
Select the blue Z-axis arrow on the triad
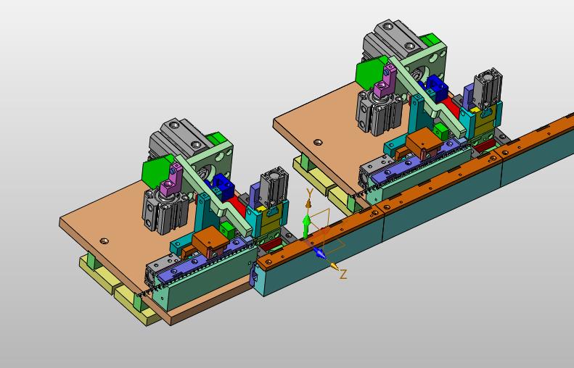pos(319,253)
